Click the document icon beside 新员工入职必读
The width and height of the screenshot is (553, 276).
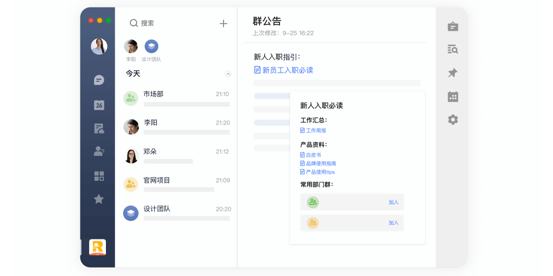tap(258, 70)
